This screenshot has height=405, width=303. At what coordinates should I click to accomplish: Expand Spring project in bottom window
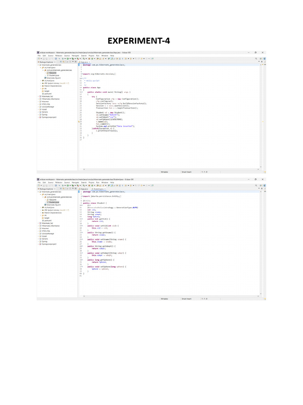(38, 241)
